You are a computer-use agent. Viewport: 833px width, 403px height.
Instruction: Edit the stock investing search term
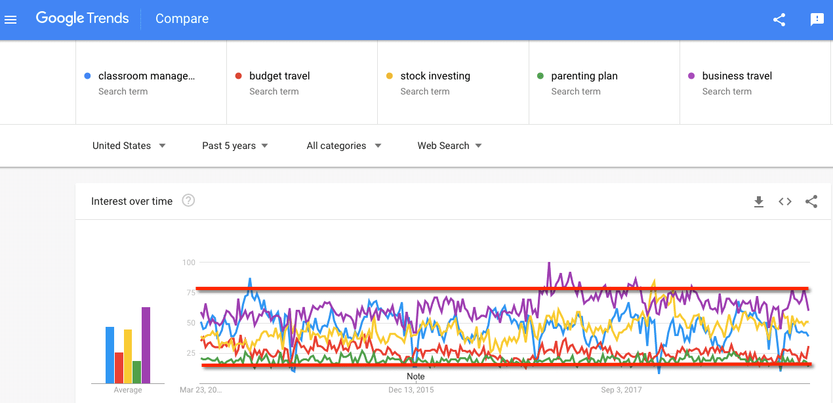pyautogui.click(x=435, y=76)
